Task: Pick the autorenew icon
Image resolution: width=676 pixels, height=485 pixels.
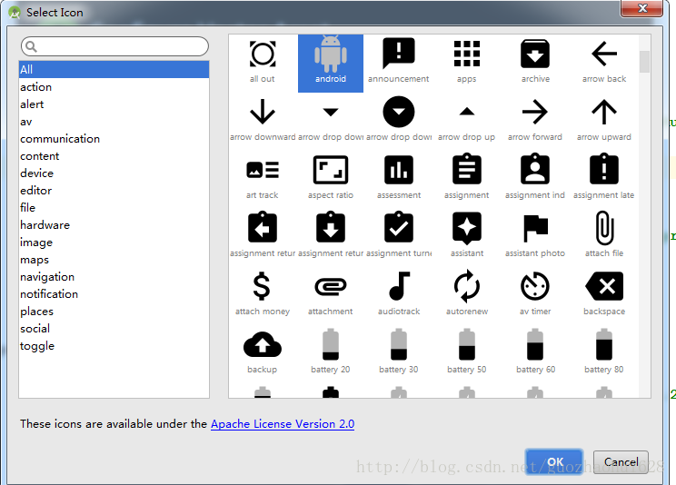Action: coord(467,286)
